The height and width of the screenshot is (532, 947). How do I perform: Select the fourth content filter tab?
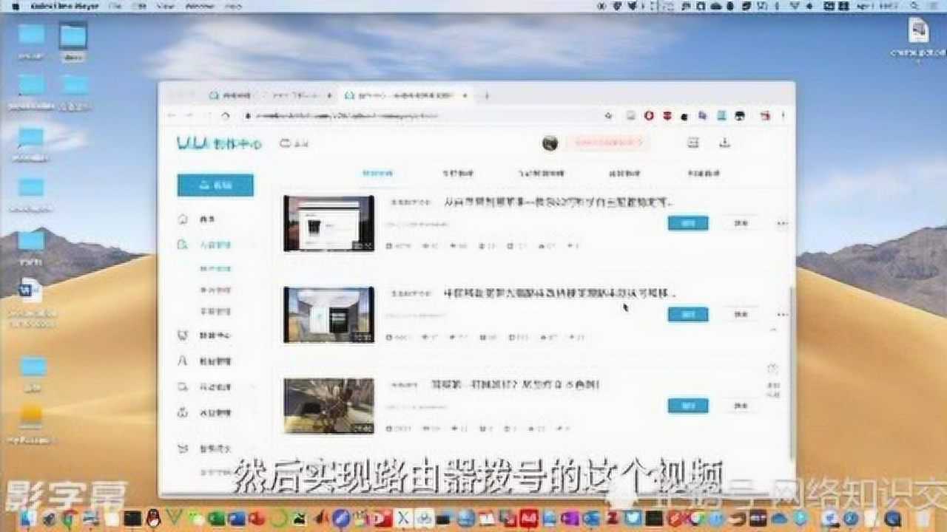pyautogui.click(x=624, y=174)
